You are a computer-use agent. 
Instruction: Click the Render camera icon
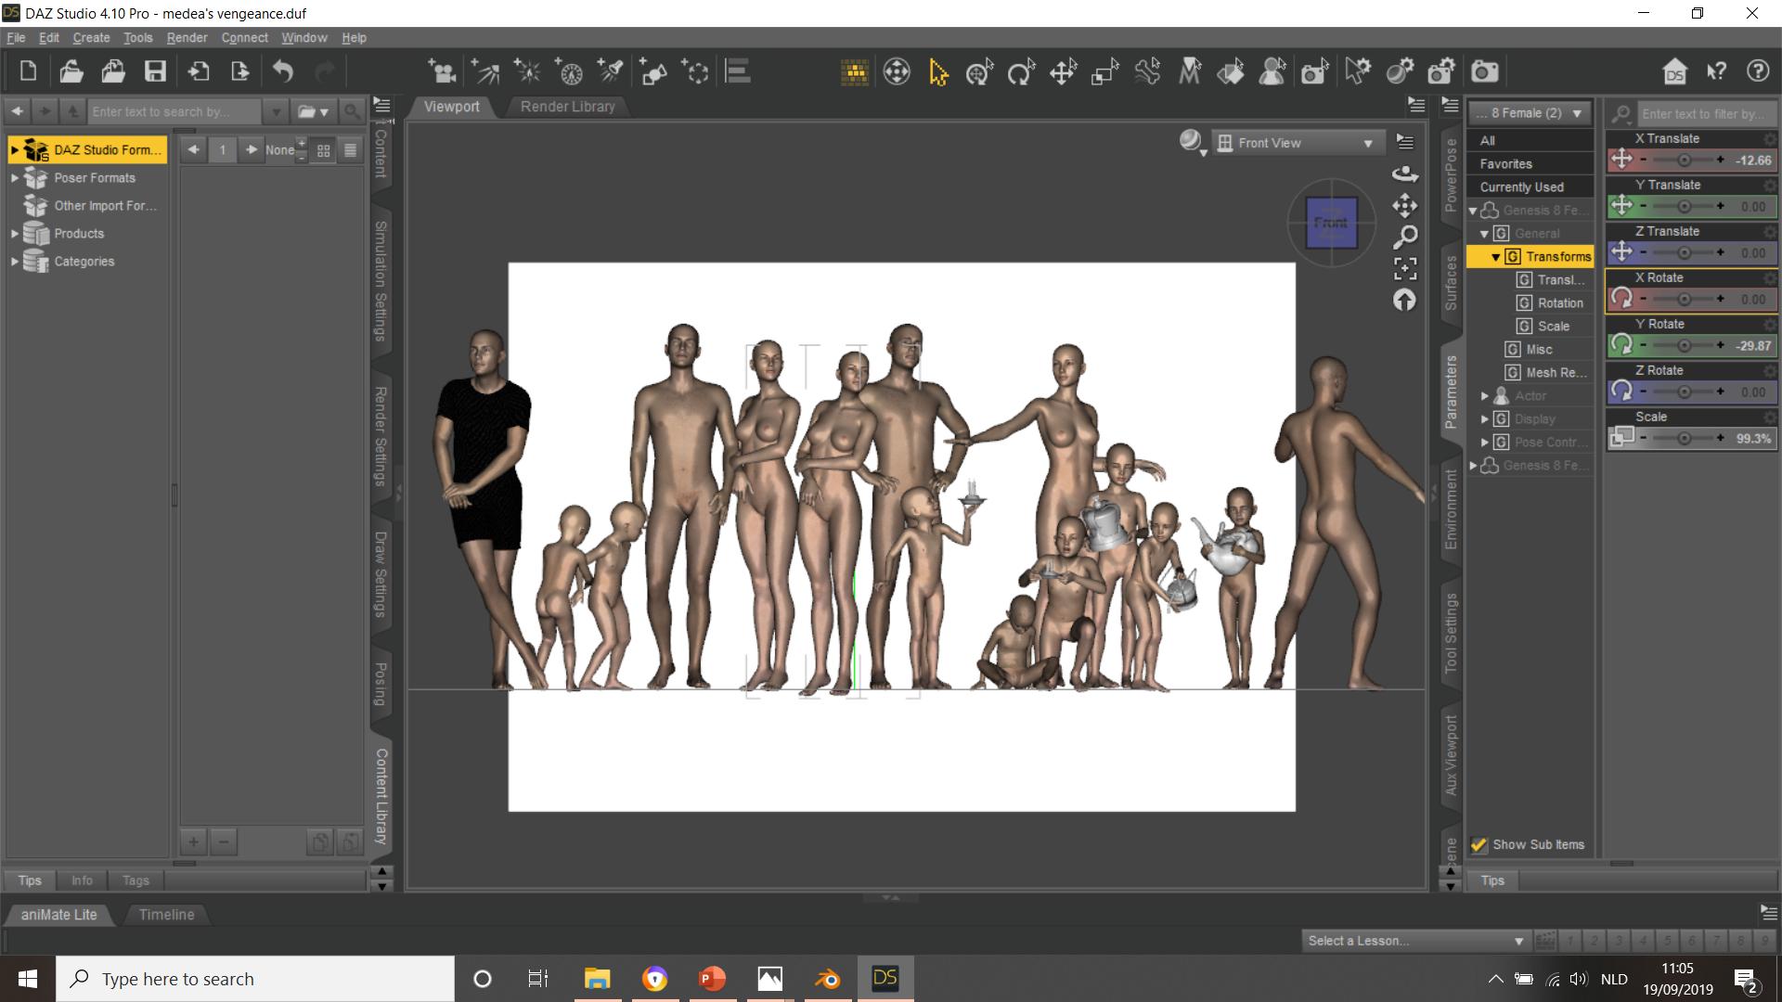click(1484, 72)
